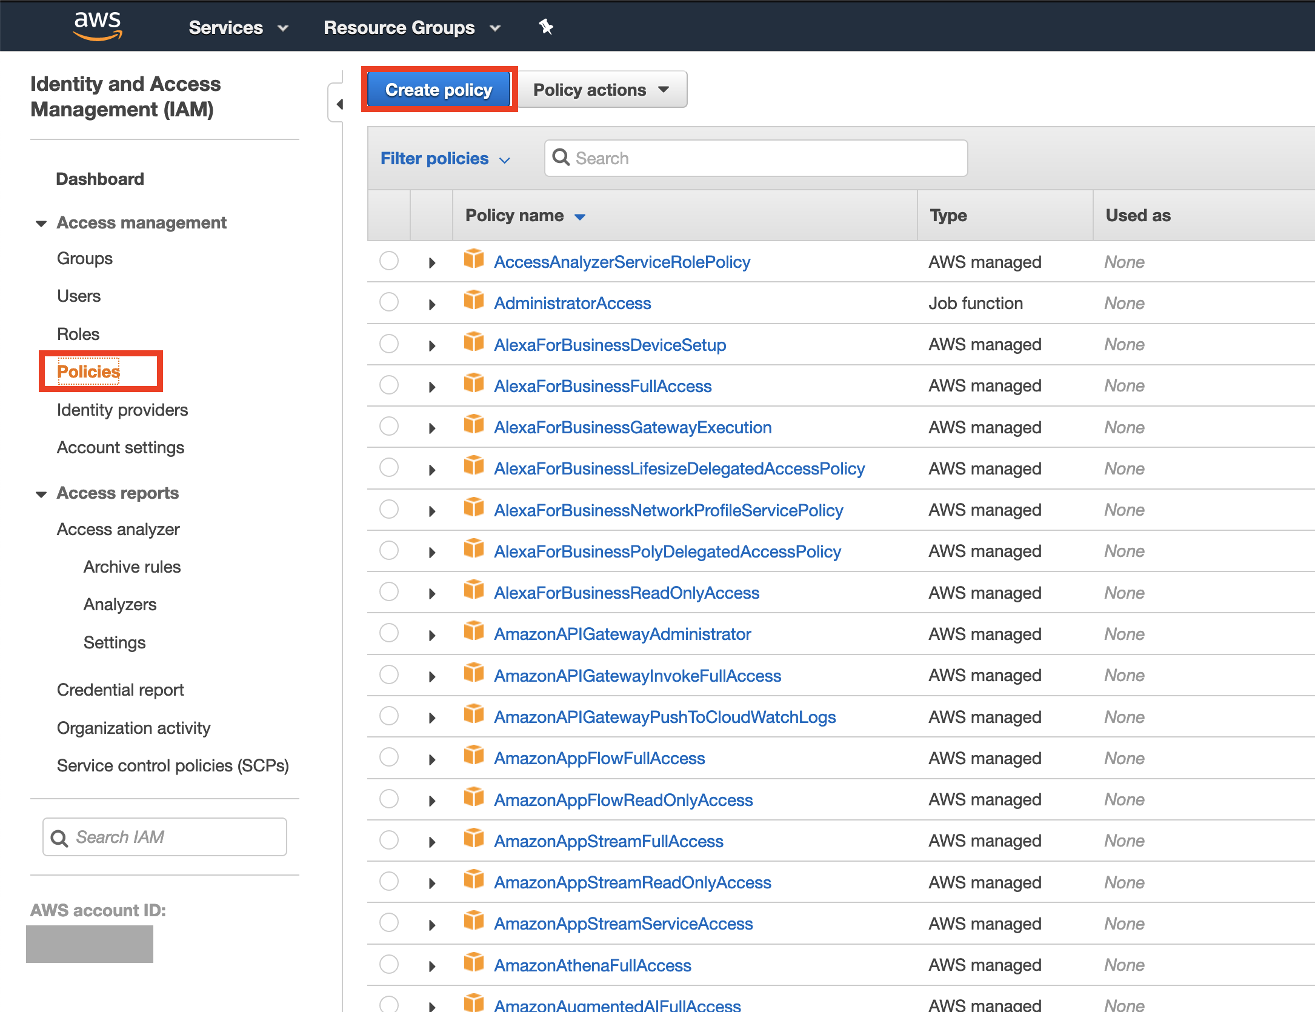Image resolution: width=1315 pixels, height=1012 pixels.
Task: Click the policy Search input field
Action: point(756,158)
